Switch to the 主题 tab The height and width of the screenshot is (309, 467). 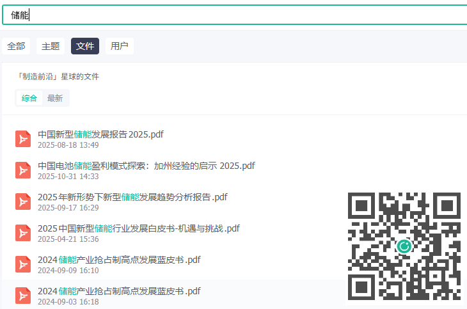point(51,46)
